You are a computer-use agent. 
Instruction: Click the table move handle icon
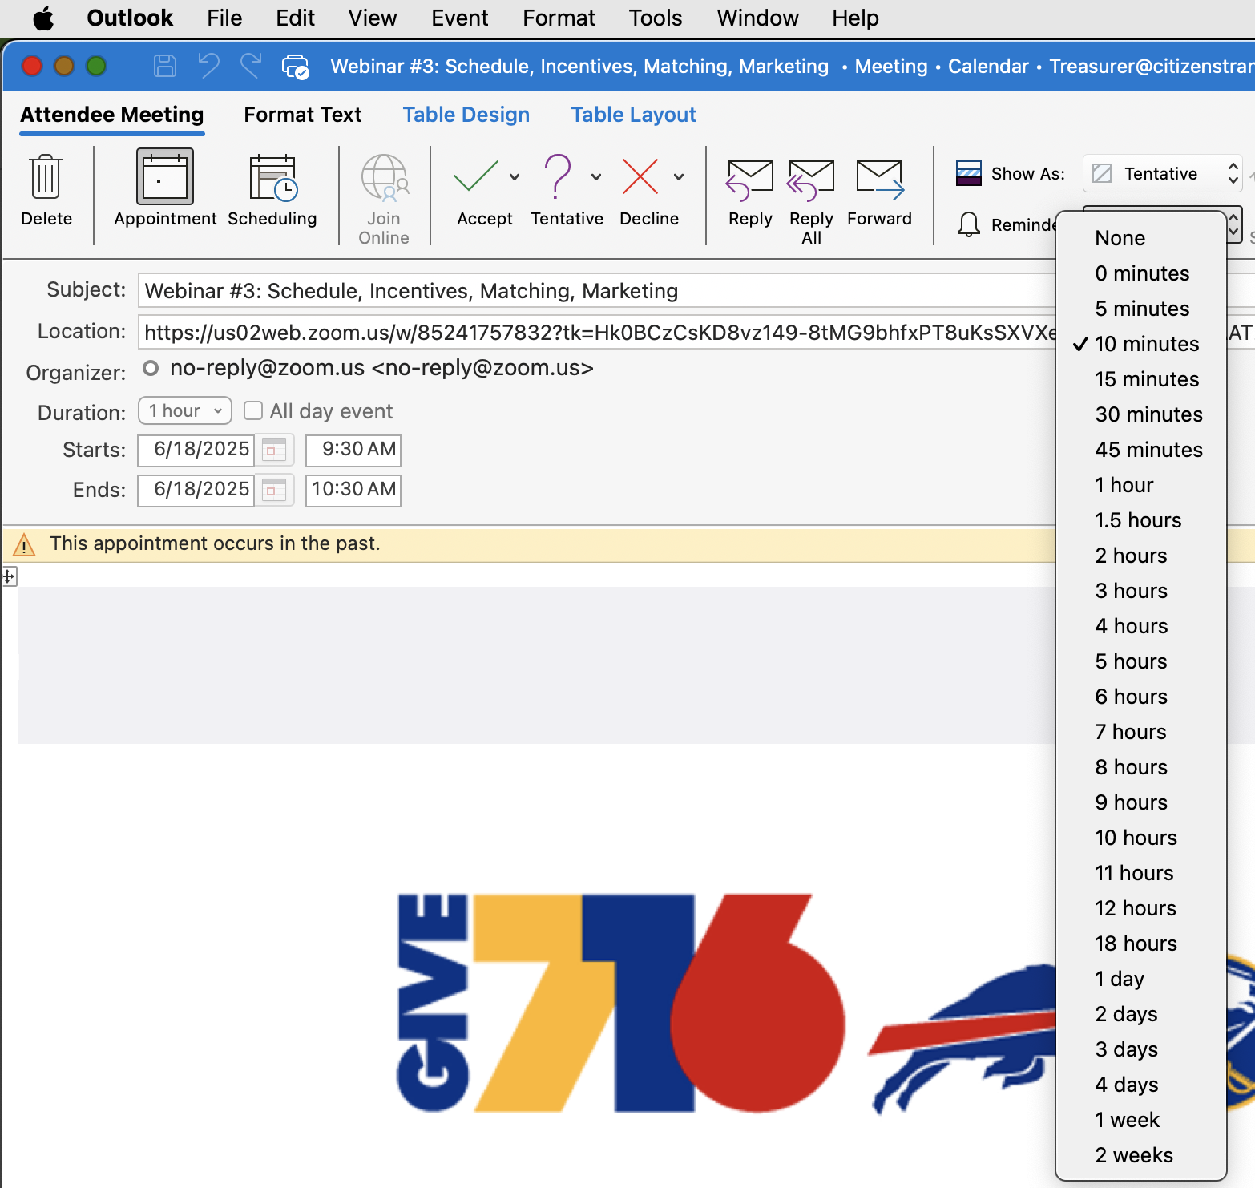click(x=9, y=576)
